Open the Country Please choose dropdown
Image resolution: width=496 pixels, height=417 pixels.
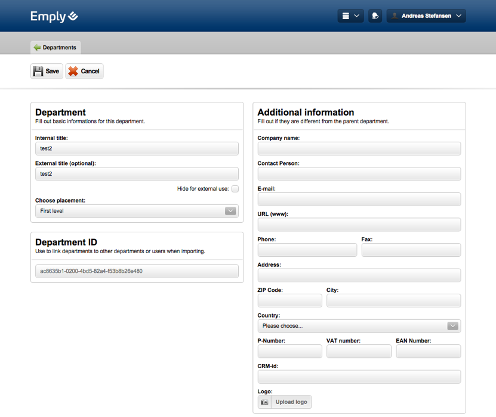[x=359, y=326]
